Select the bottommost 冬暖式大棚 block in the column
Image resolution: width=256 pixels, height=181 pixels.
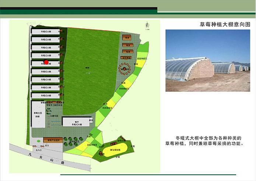tap(46, 95)
